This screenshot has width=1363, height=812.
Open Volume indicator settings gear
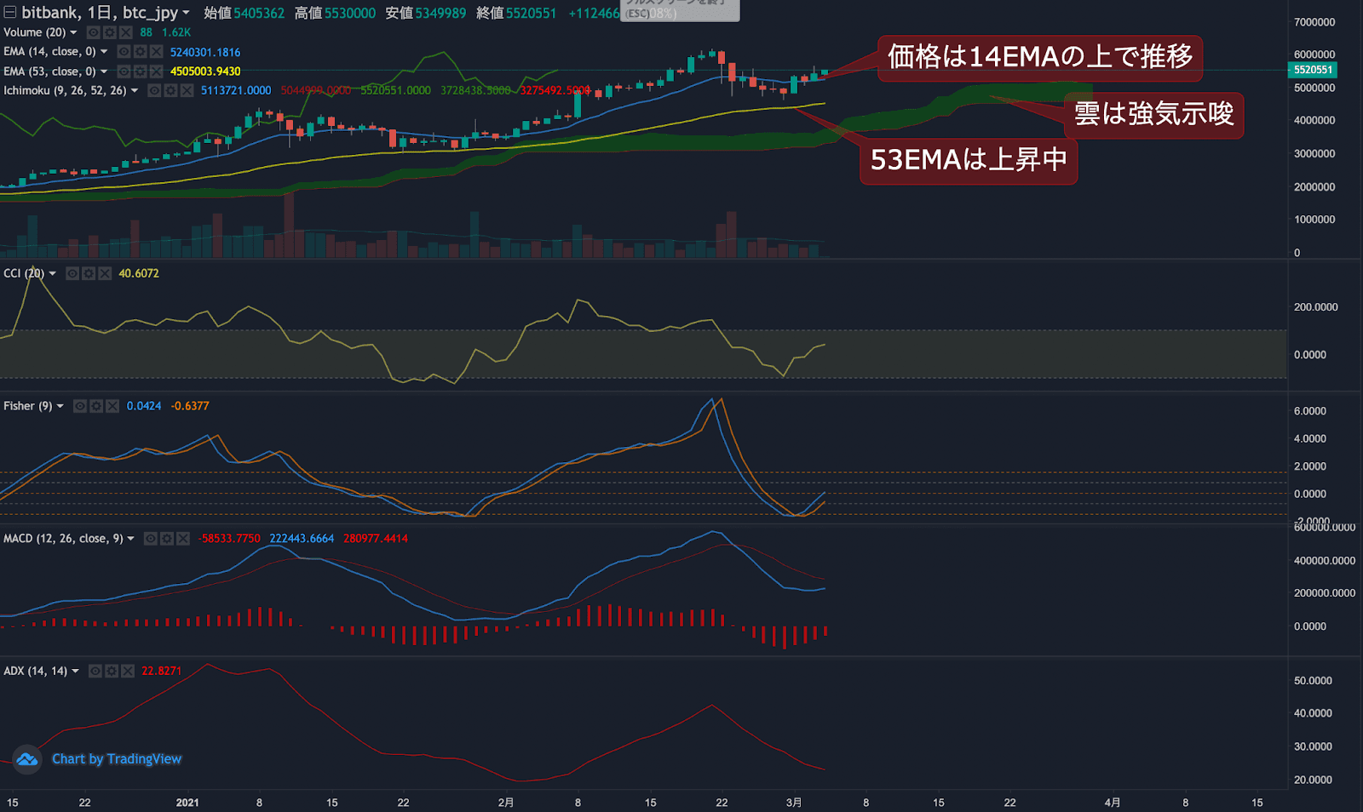109,32
